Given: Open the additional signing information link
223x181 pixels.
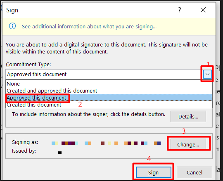Looking at the screenshot, I should coord(89,26).
